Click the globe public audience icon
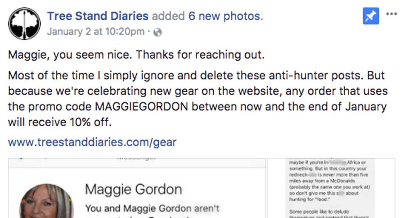 [x=157, y=32]
